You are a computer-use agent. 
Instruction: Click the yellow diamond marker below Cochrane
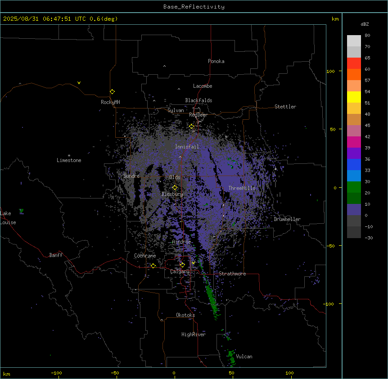[x=153, y=266]
